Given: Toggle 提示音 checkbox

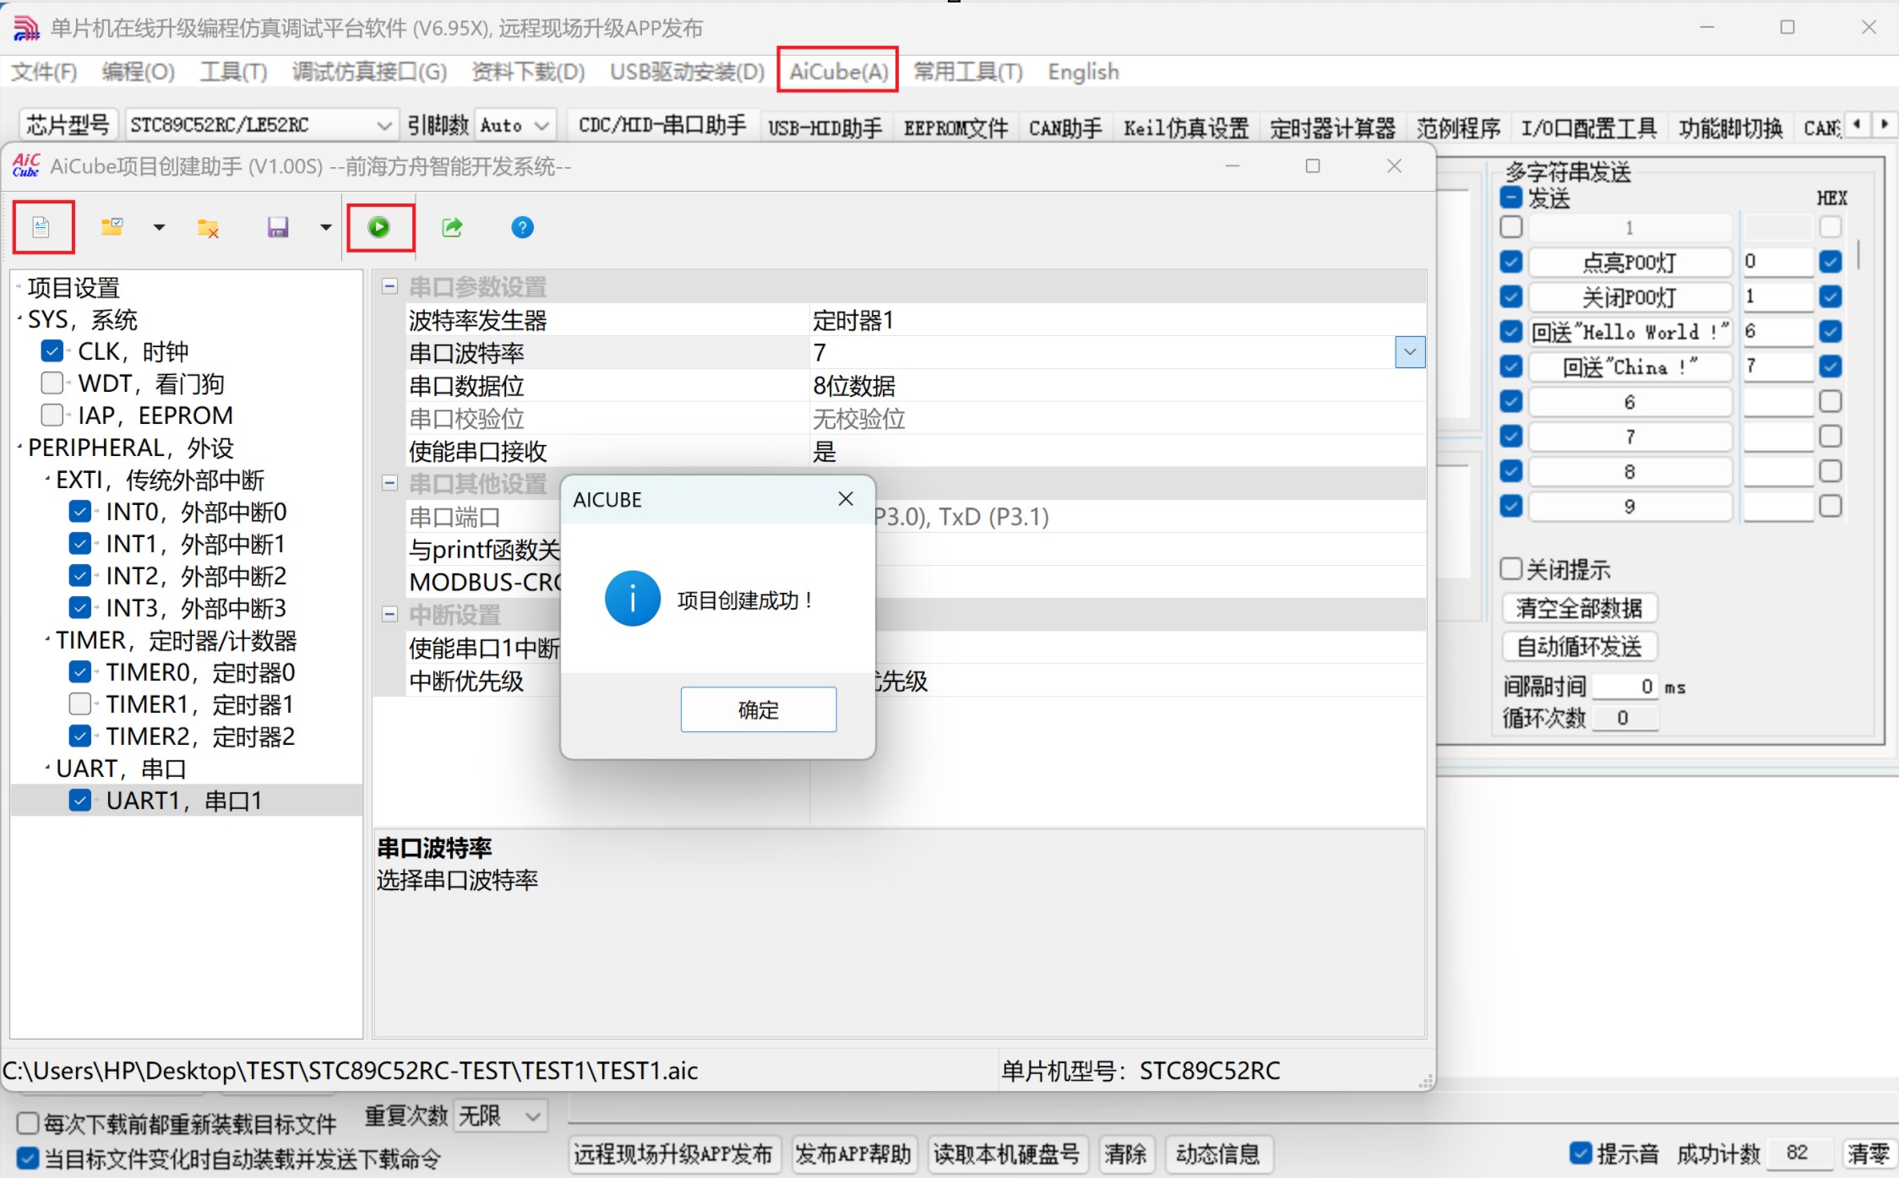Looking at the screenshot, I should pos(1581,1153).
